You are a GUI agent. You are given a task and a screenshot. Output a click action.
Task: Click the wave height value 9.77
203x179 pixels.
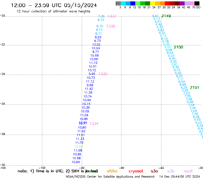click(x=96, y=52)
